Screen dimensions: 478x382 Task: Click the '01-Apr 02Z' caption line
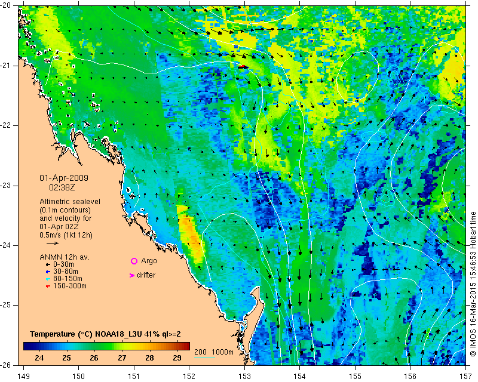pos(59,227)
